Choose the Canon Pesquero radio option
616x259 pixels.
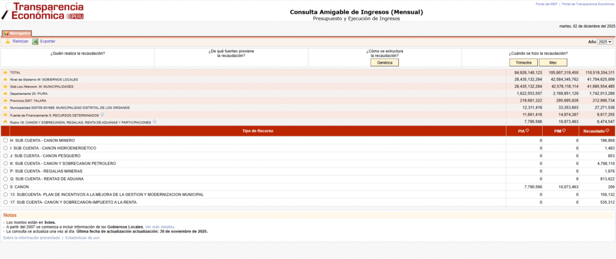click(5, 156)
